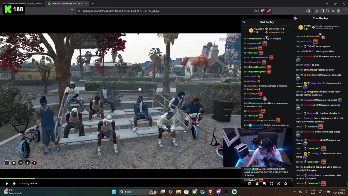Open a new browser tab

(x=93, y=4)
